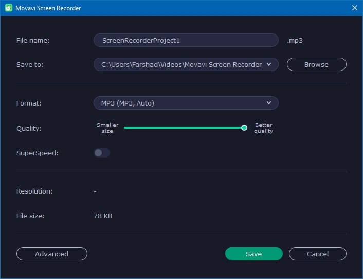Click the 'SuperSpeed:' label
This screenshot has height=279, width=363.
[37, 153]
